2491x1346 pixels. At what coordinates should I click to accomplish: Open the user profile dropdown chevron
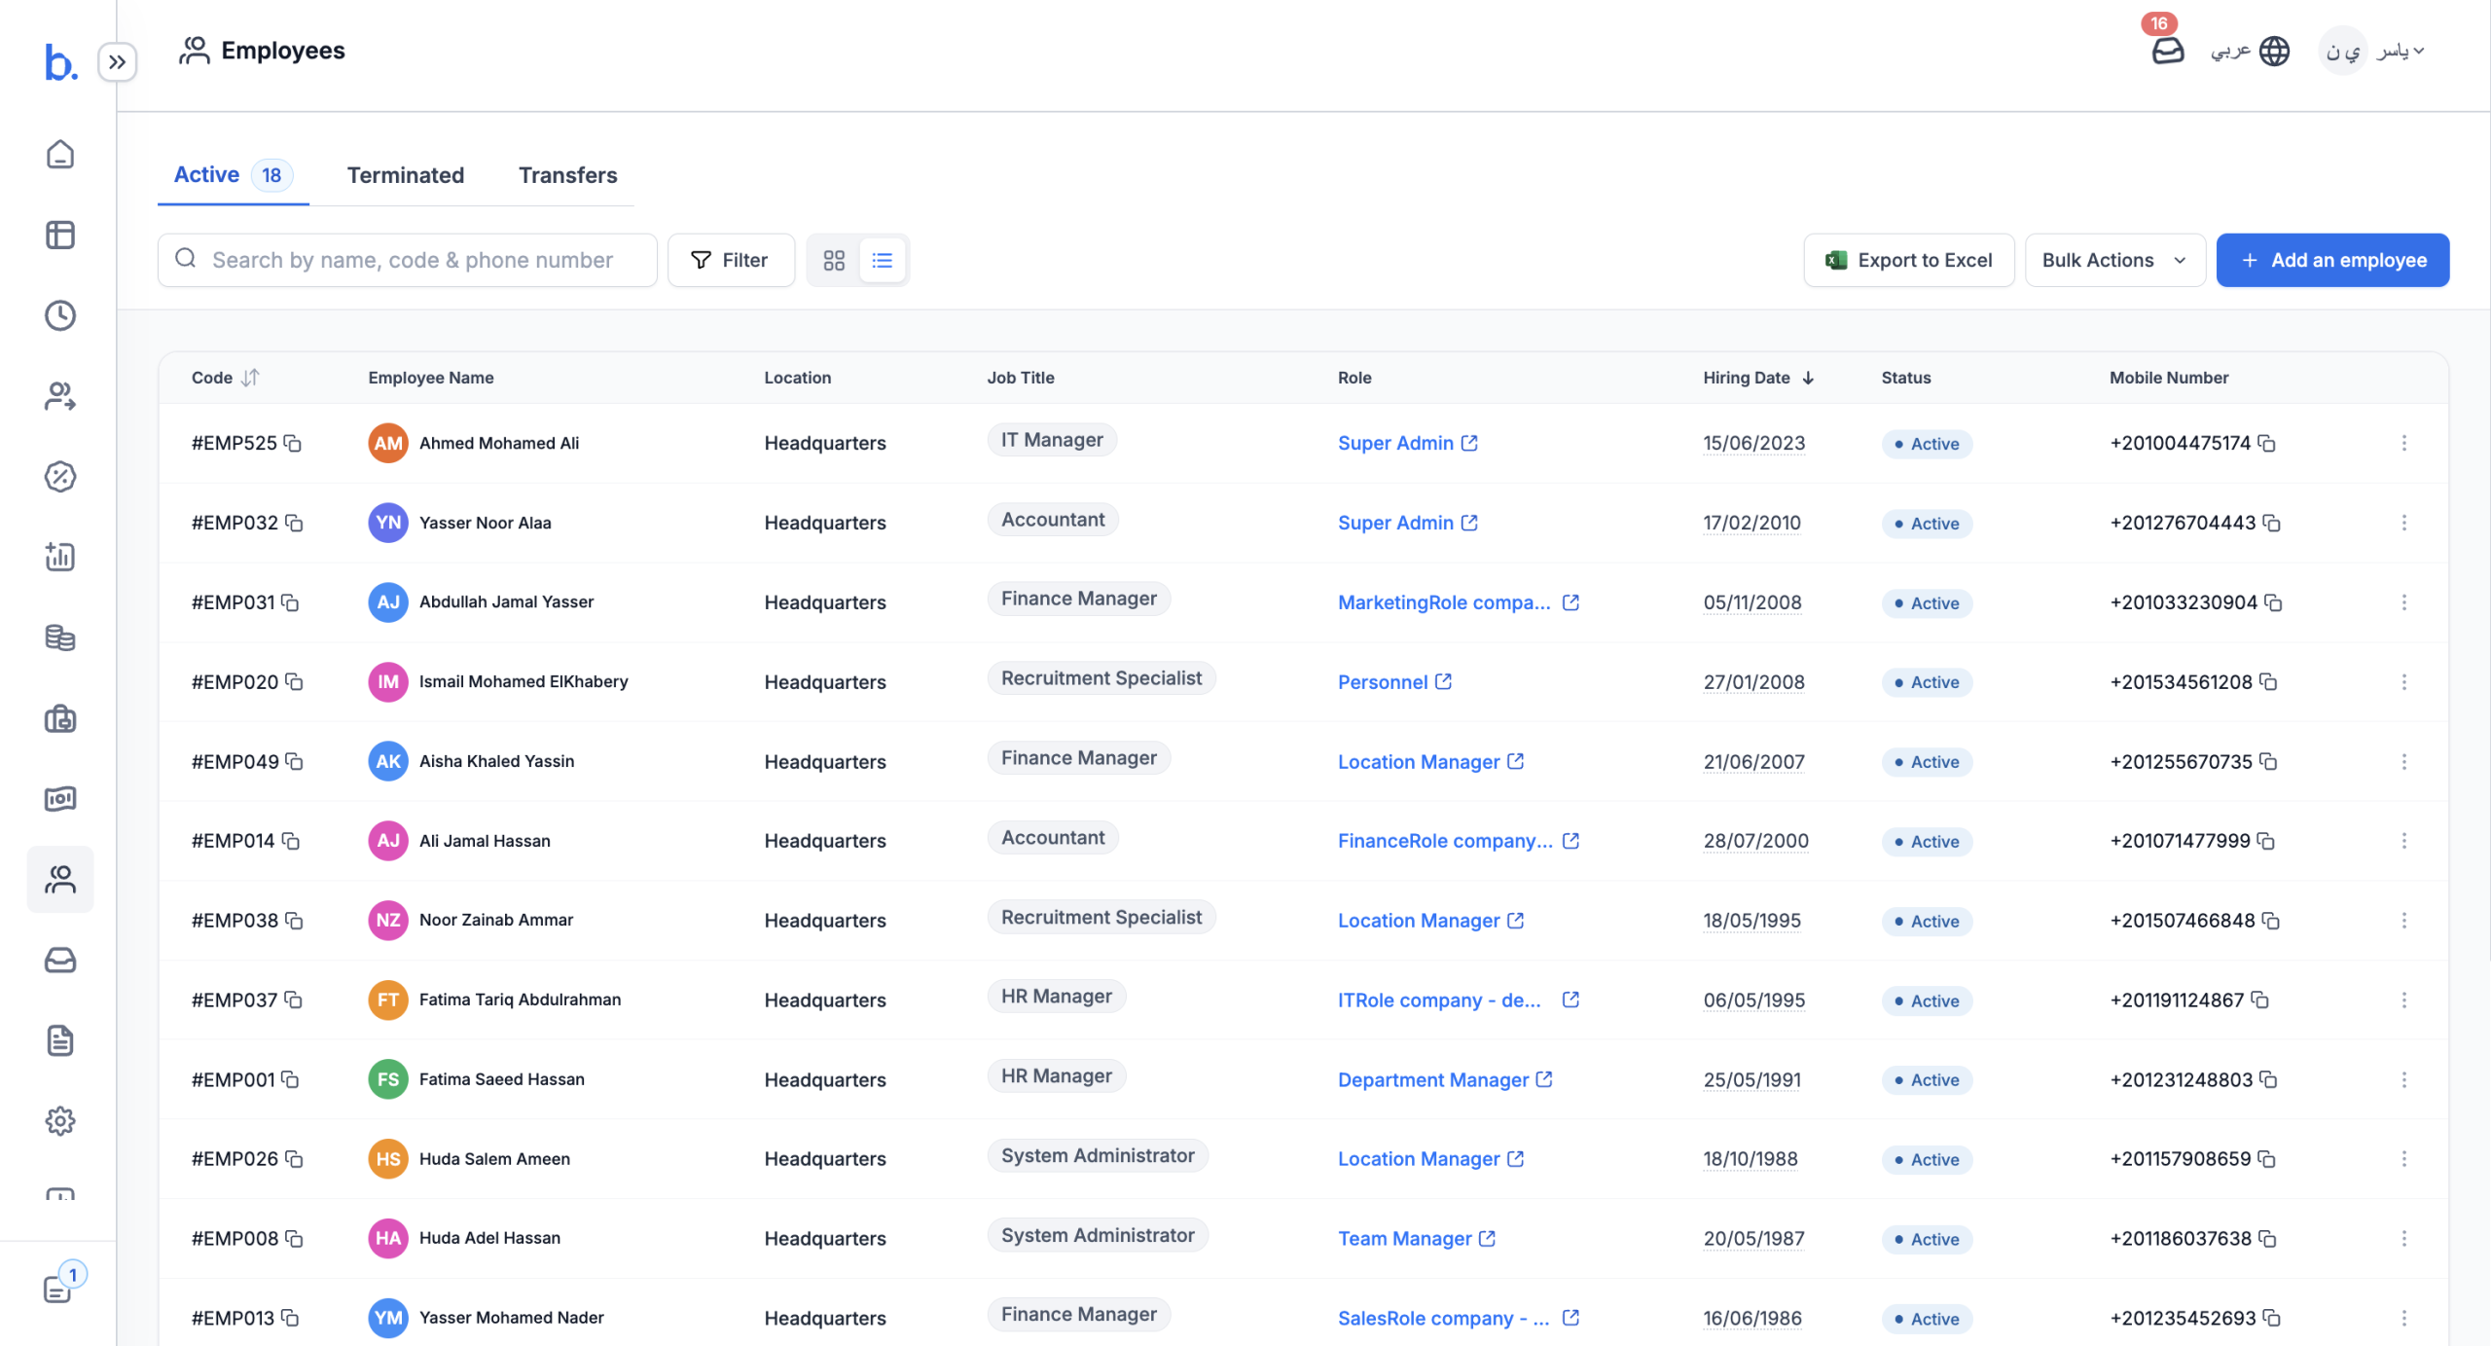click(2419, 51)
